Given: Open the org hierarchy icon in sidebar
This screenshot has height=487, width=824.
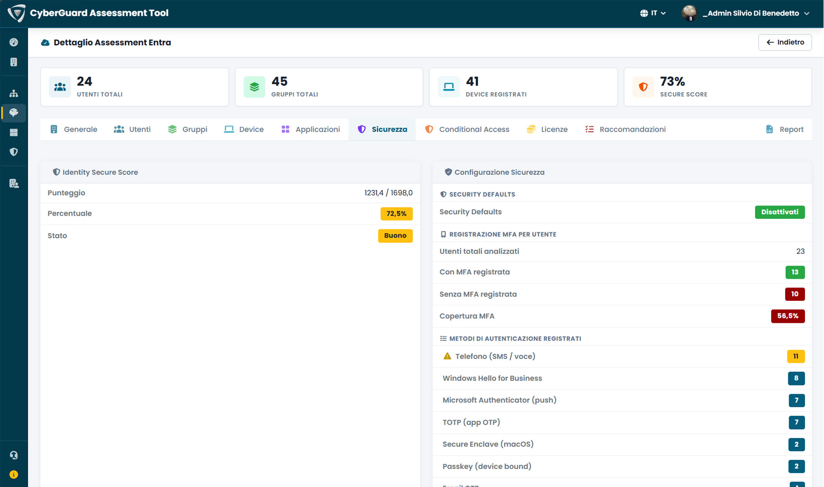Looking at the screenshot, I should click(x=14, y=93).
